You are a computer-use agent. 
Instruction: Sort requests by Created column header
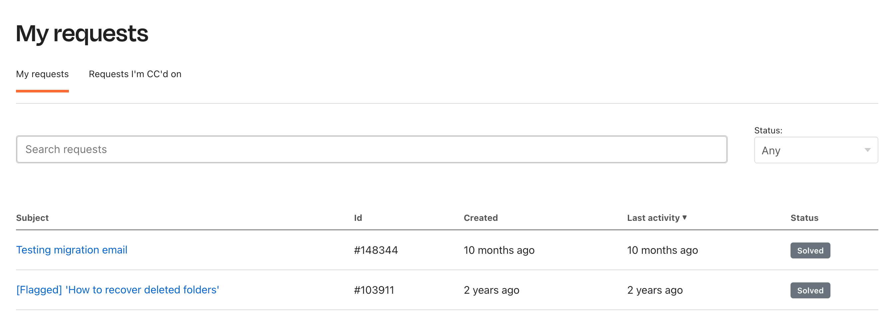pyautogui.click(x=480, y=218)
